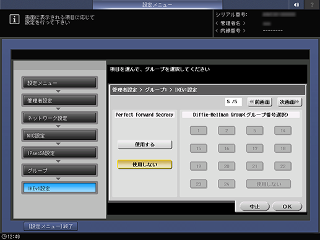Select Diffie-Hellman group 24
320x240 pixels.
(x=227, y=184)
